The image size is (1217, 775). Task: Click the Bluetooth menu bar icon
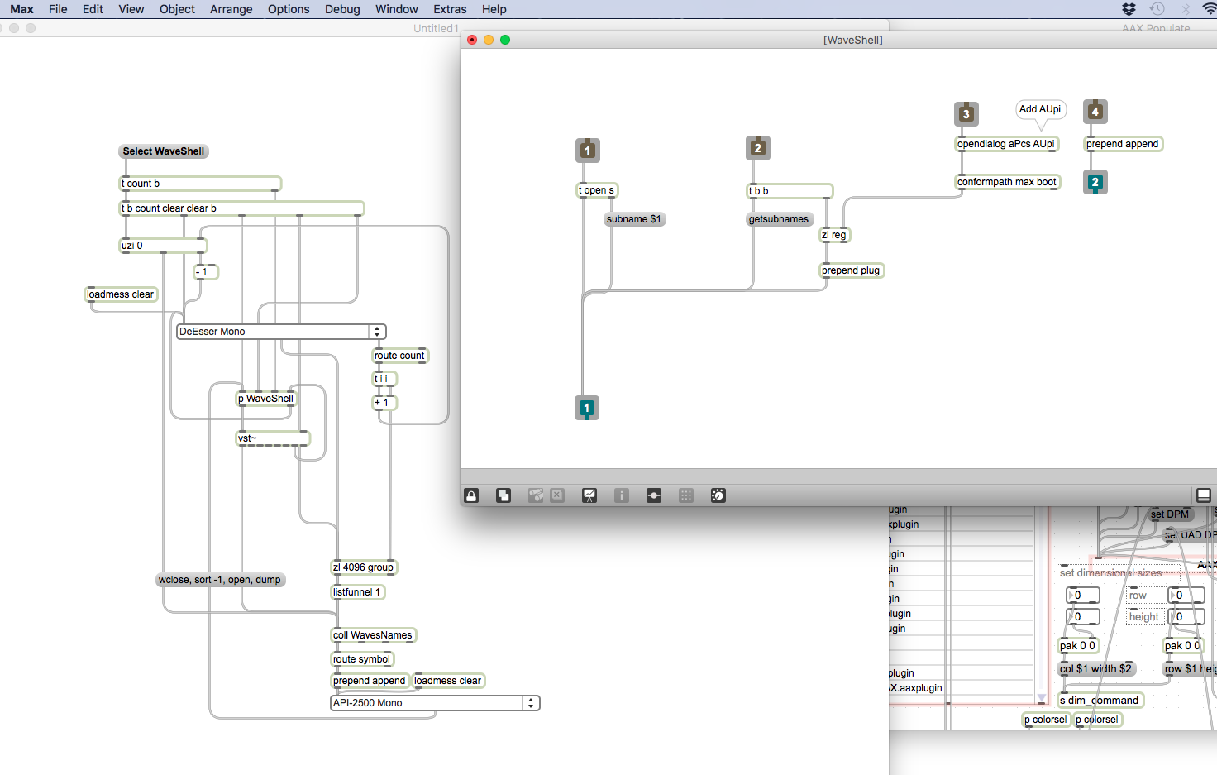click(x=1186, y=9)
